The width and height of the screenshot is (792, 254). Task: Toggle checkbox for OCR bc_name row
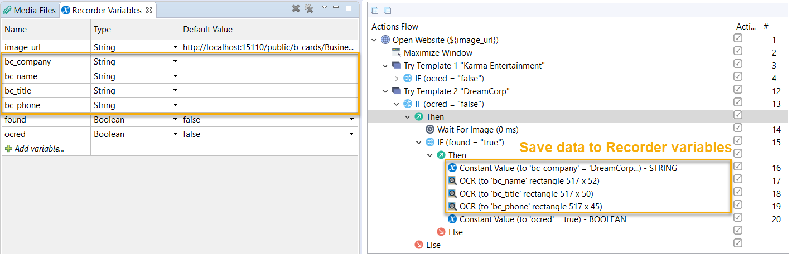tap(738, 179)
